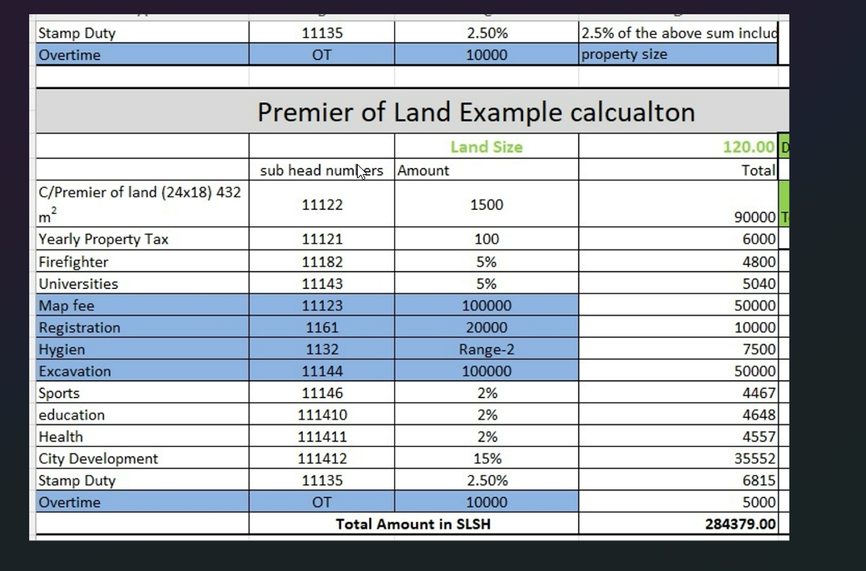
Task: Click the amount cell 1500
Action: (487, 204)
